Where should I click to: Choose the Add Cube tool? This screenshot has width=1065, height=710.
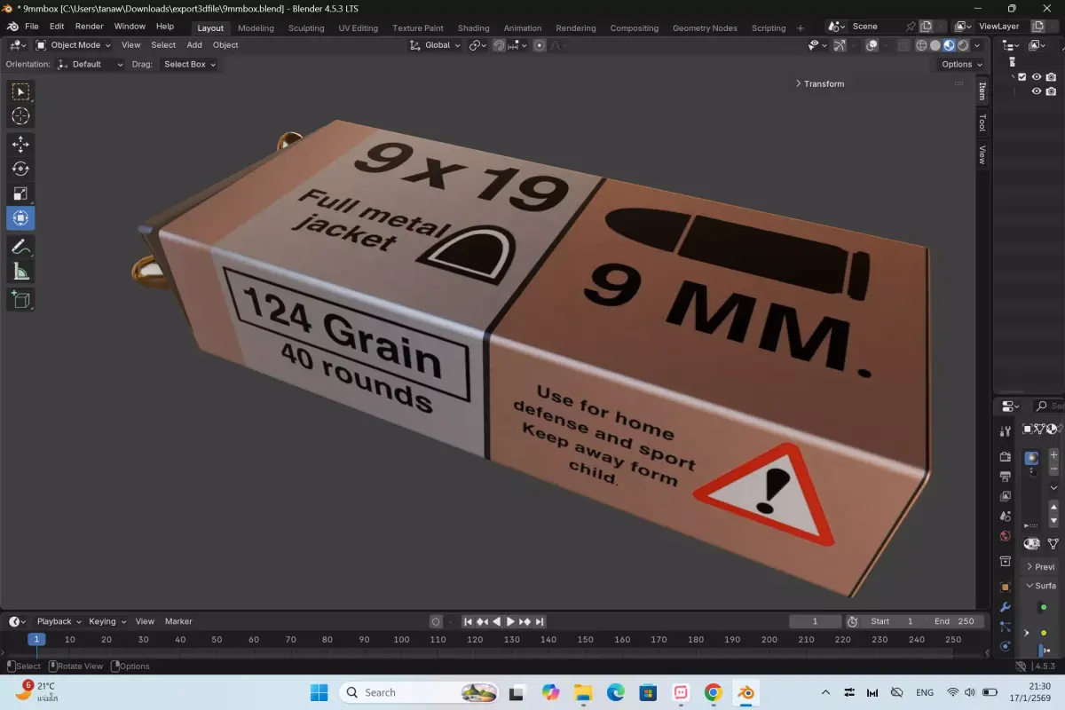click(x=20, y=299)
